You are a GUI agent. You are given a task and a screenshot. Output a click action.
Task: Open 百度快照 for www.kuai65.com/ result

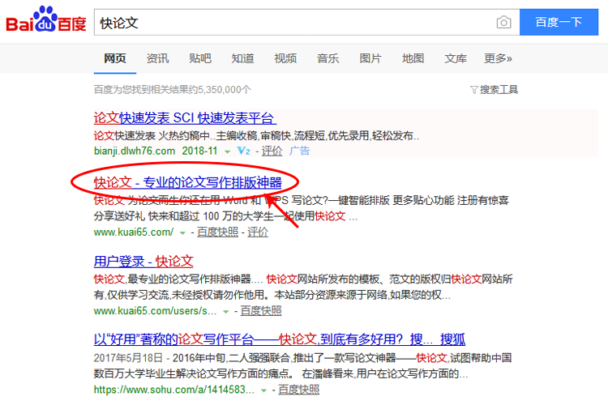click(x=217, y=232)
